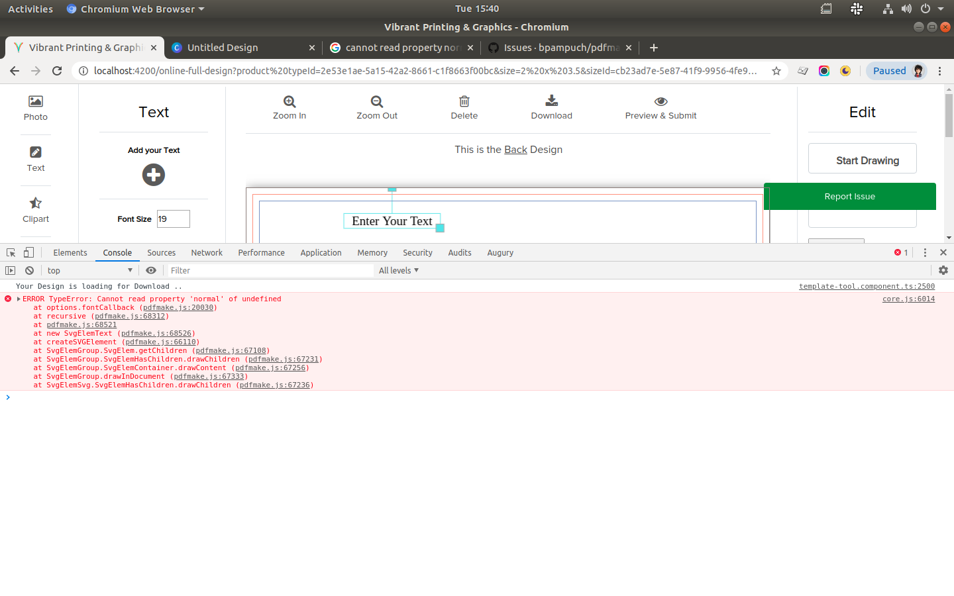Click the Start Drawing button
The width and height of the screenshot is (954, 596).
(x=862, y=160)
